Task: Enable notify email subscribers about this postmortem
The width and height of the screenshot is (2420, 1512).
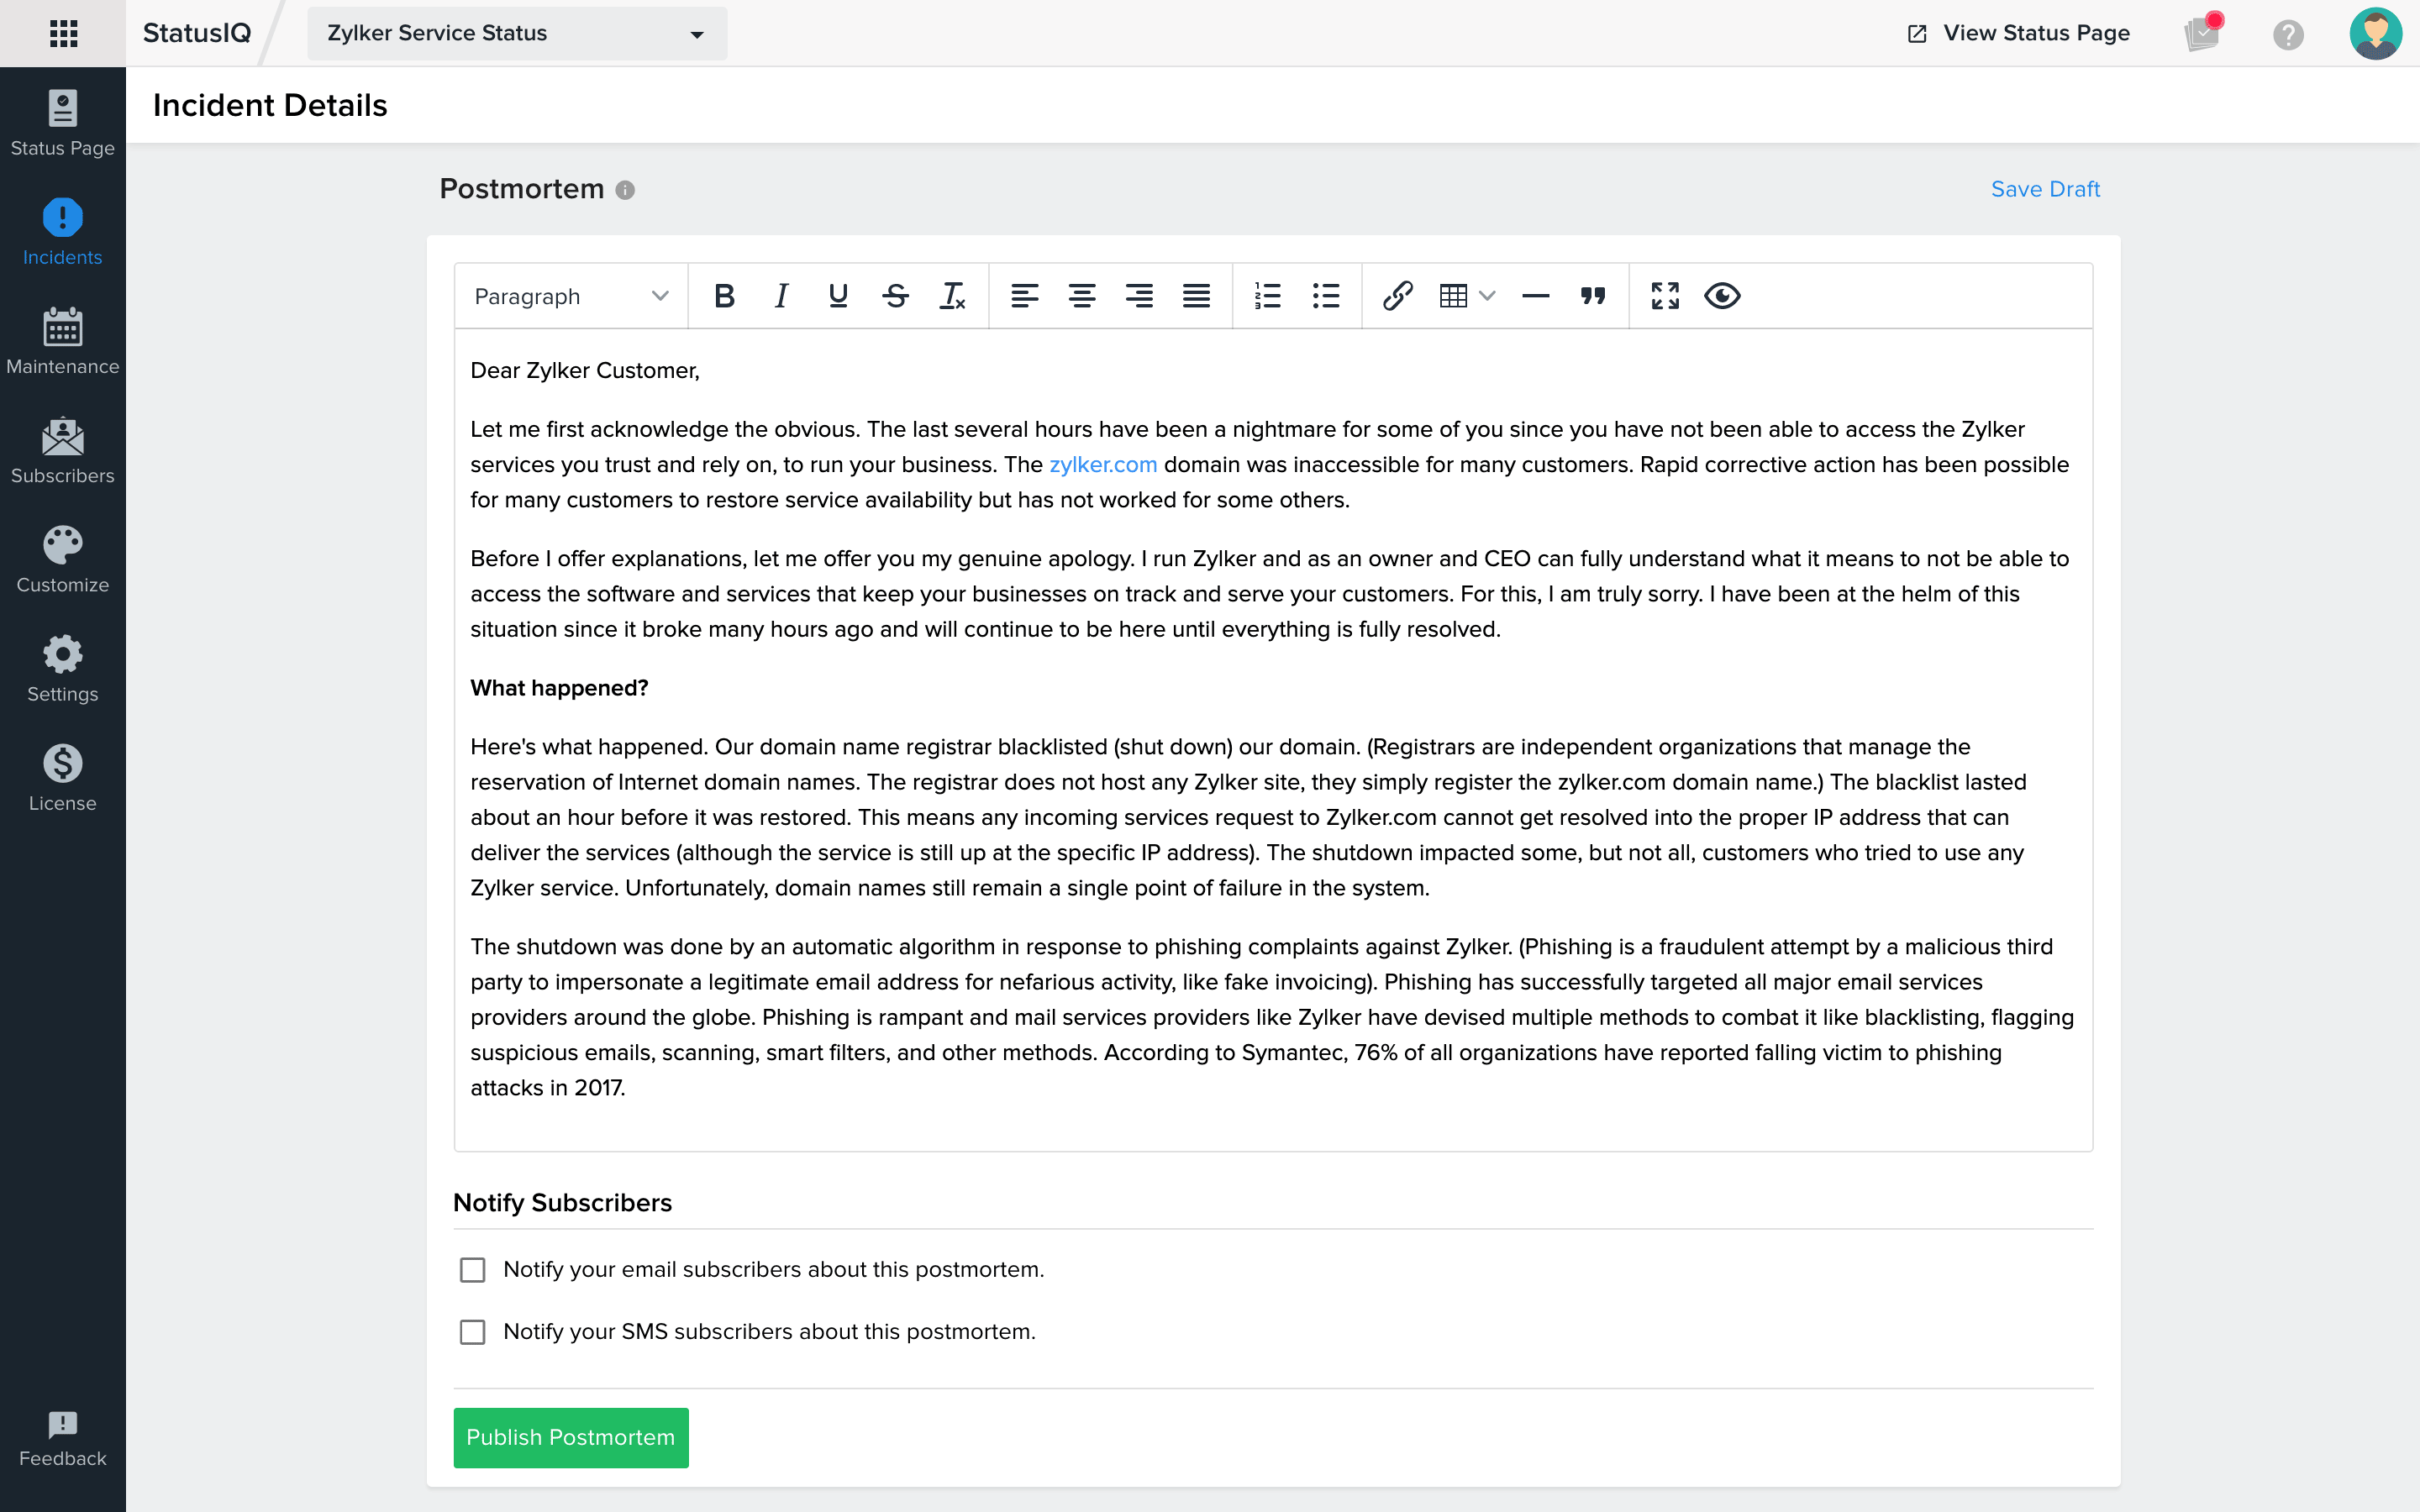Action: pos(471,1269)
